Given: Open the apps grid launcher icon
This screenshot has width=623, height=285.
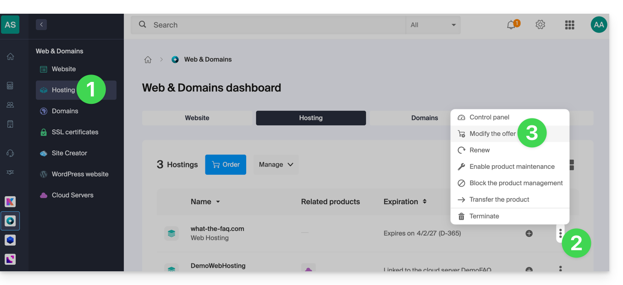Looking at the screenshot, I should [569, 25].
